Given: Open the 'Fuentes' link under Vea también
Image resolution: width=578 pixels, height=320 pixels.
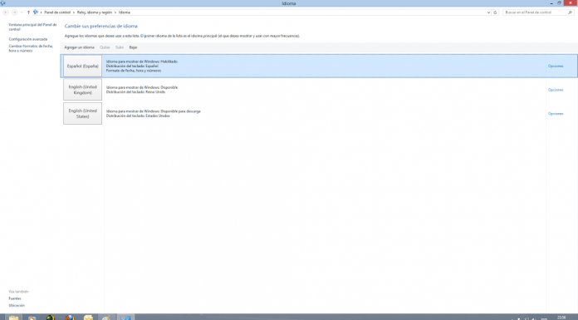Looking at the screenshot, I should pos(15,298).
